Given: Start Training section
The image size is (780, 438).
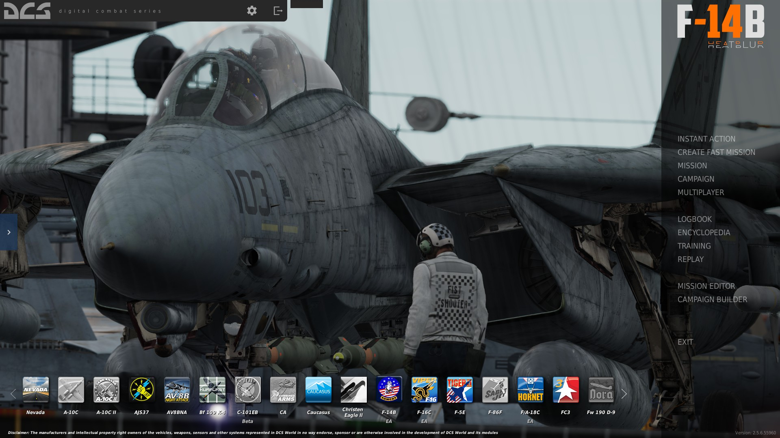Looking at the screenshot, I should 694,246.
